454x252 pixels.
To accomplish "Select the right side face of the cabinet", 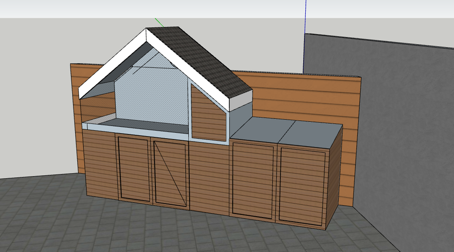I will [334, 176].
